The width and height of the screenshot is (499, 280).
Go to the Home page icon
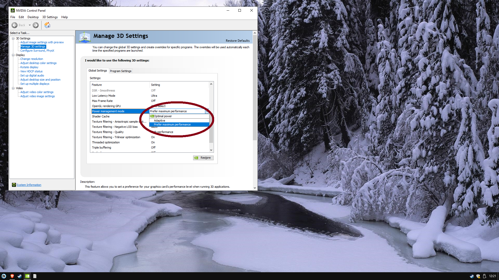pyautogui.click(x=47, y=25)
